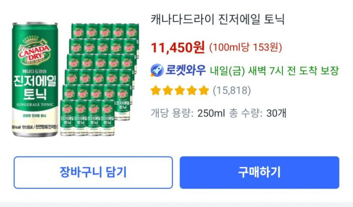Click the 개당 용량 250ml label
This screenshot has width=353, height=207.
(x=182, y=113)
